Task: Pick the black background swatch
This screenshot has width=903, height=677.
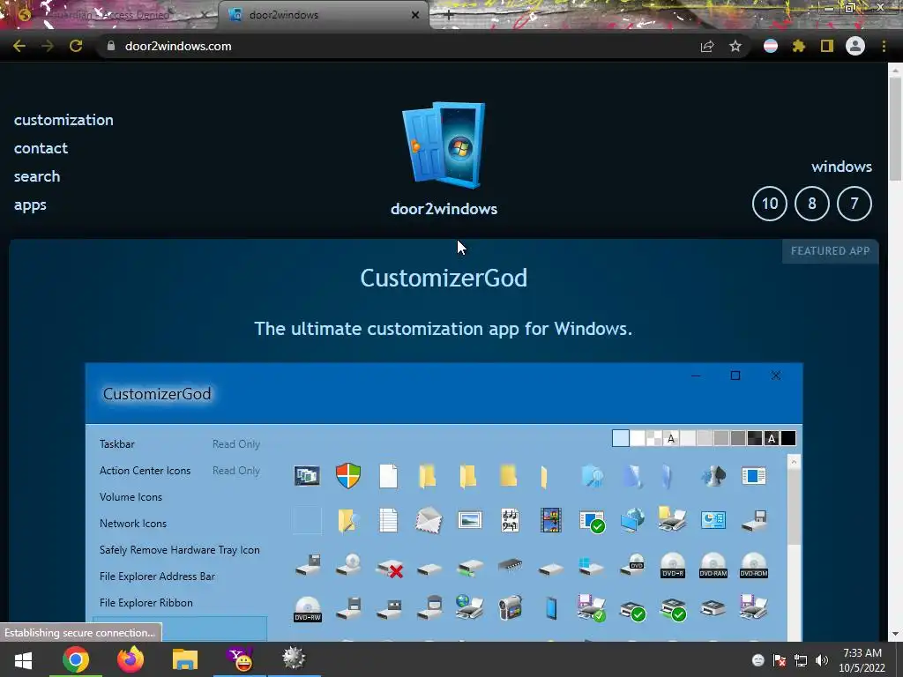Action: click(x=788, y=438)
